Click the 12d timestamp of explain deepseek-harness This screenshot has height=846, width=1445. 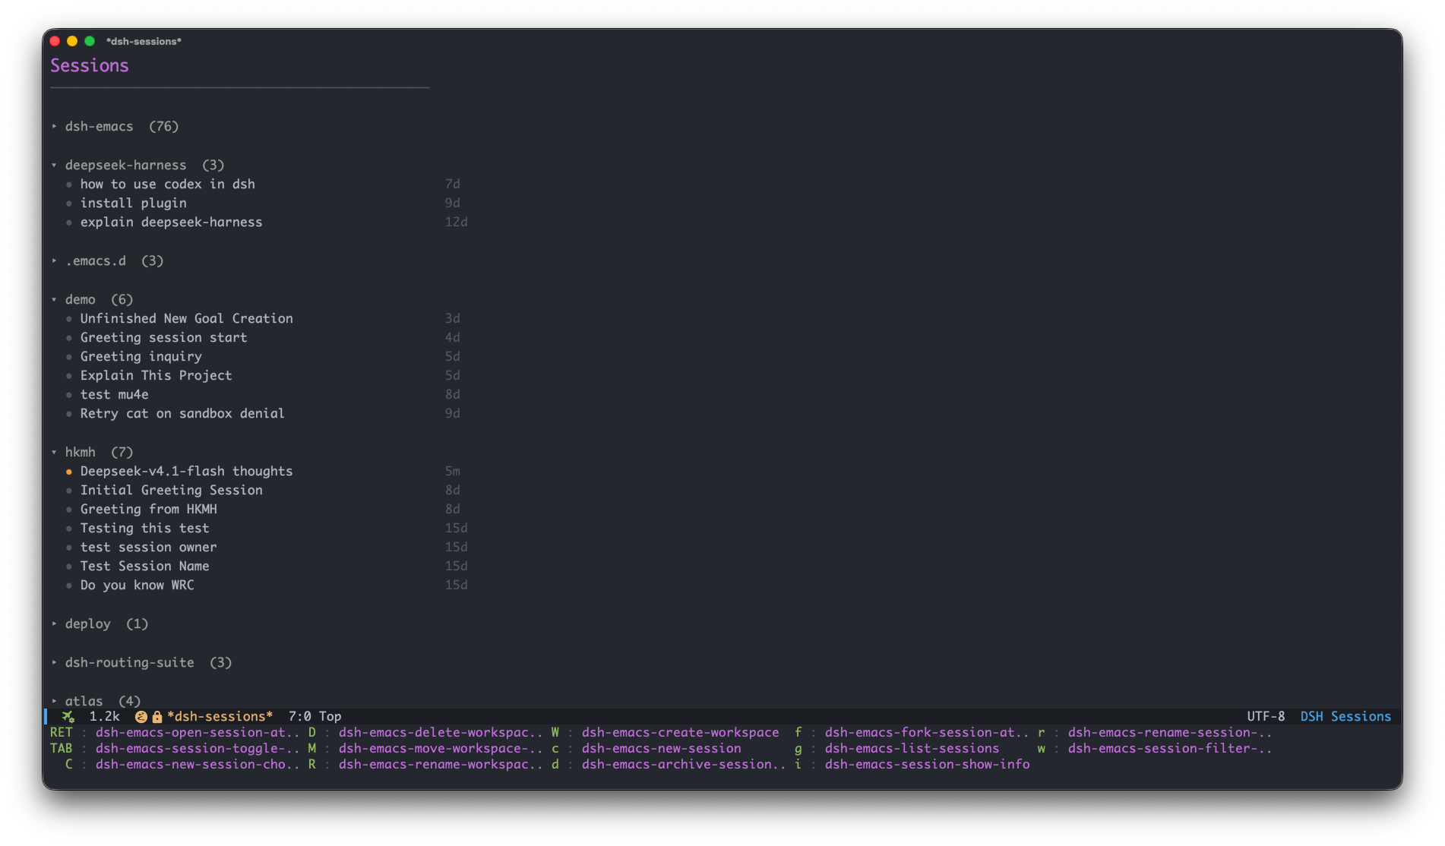(x=456, y=222)
